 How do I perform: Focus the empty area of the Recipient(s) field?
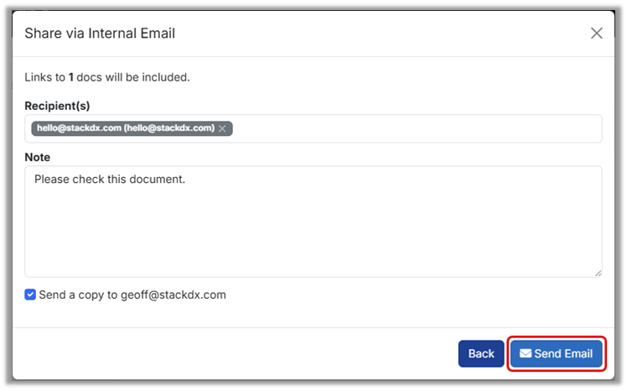tap(419, 128)
